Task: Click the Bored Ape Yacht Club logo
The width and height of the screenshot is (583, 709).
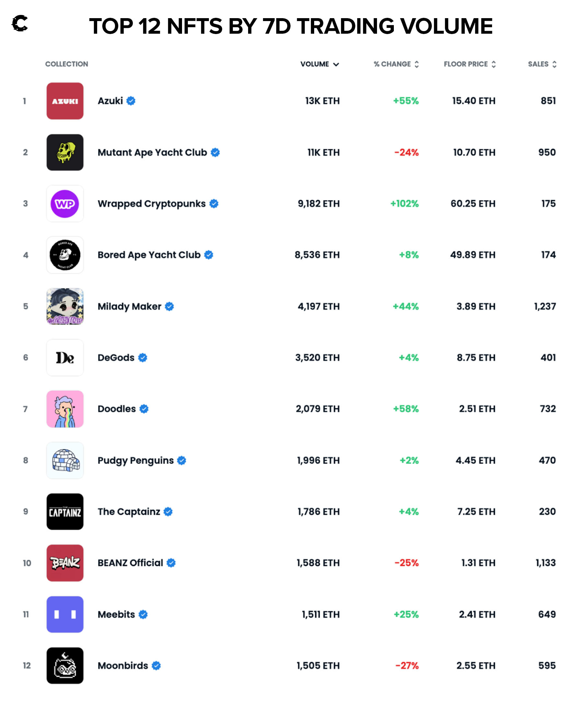Action: [65, 255]
